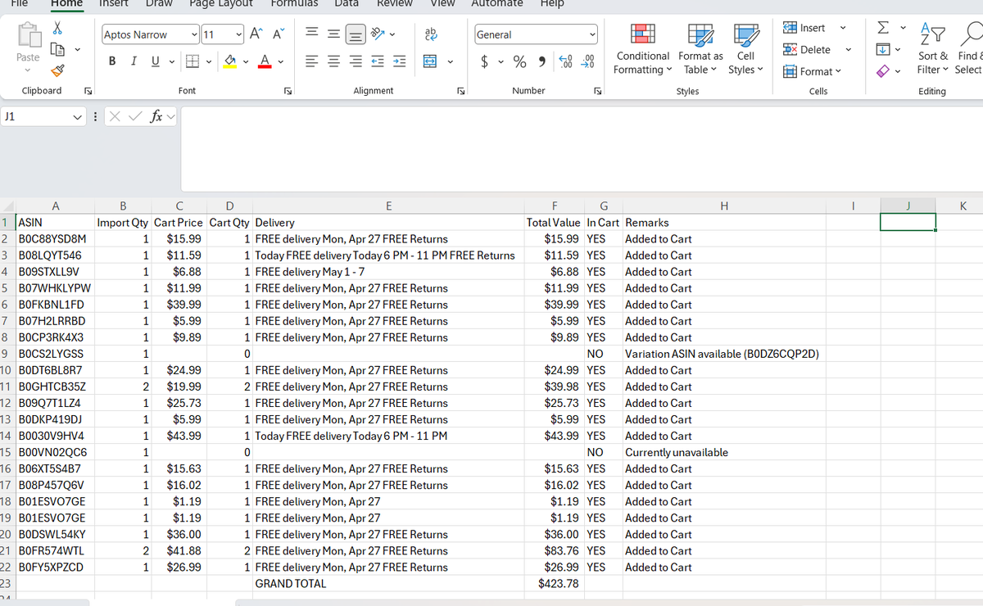Apply Percent Style format
Screen dimensions: 983x606
pyautogui.click(x=519, y=61)
